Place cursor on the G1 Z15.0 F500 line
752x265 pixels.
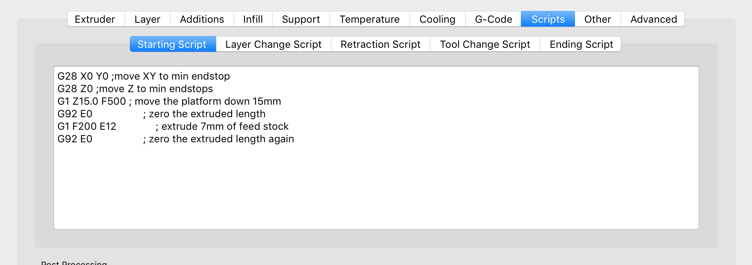[x=169, y=102]
